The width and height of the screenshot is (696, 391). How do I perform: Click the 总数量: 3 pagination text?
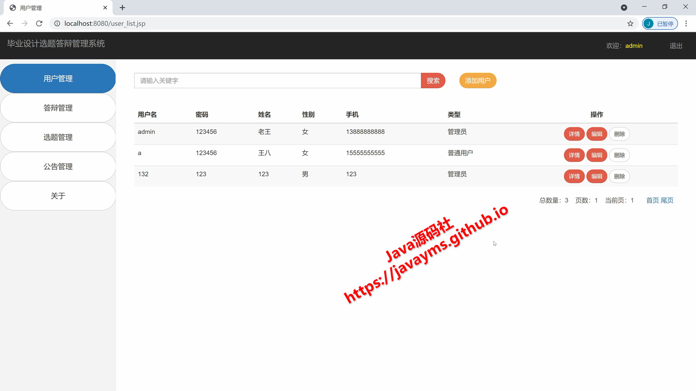coord(554,200)
